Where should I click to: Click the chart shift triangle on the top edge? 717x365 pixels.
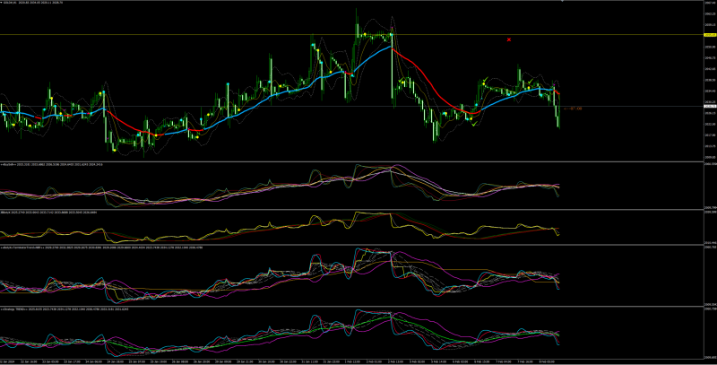pos(562,2)
